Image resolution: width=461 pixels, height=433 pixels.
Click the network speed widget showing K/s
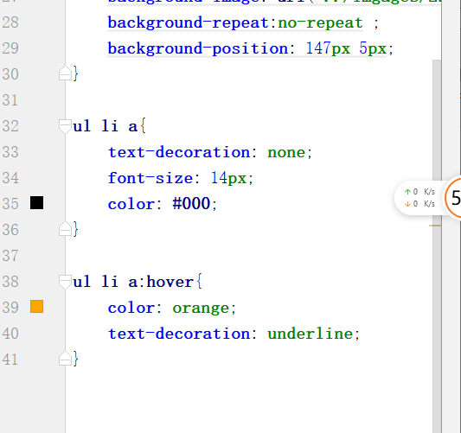419,198
